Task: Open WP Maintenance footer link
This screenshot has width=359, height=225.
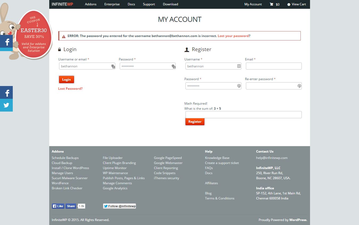Action: click(x=115, y=173)
